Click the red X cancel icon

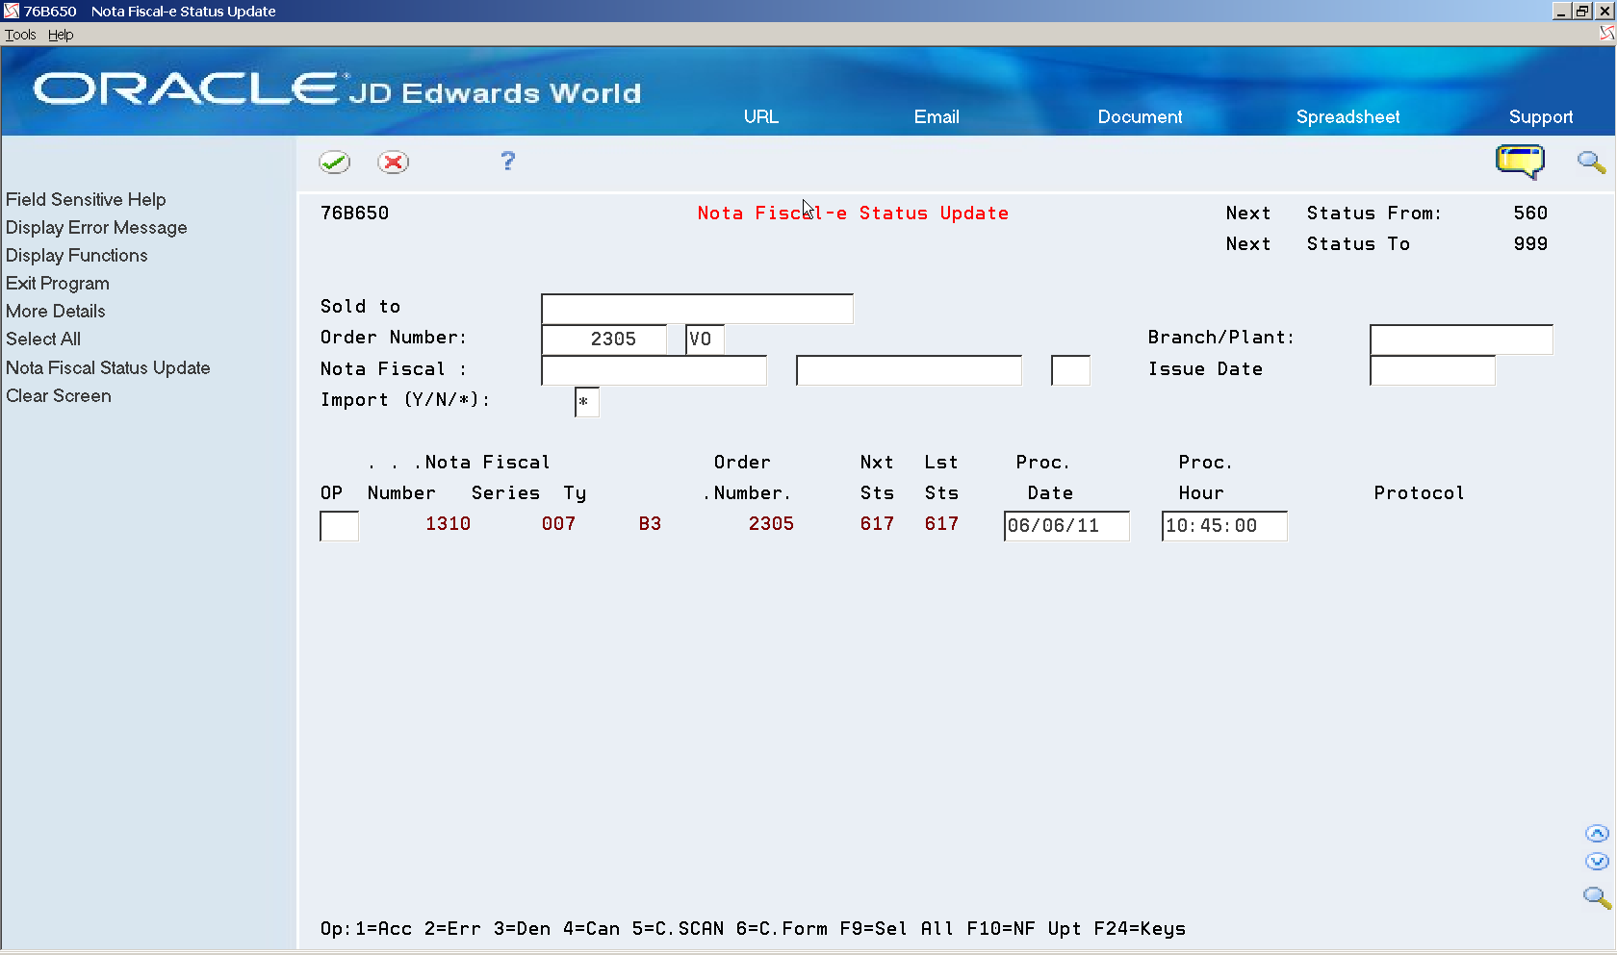tap(393, 162)
